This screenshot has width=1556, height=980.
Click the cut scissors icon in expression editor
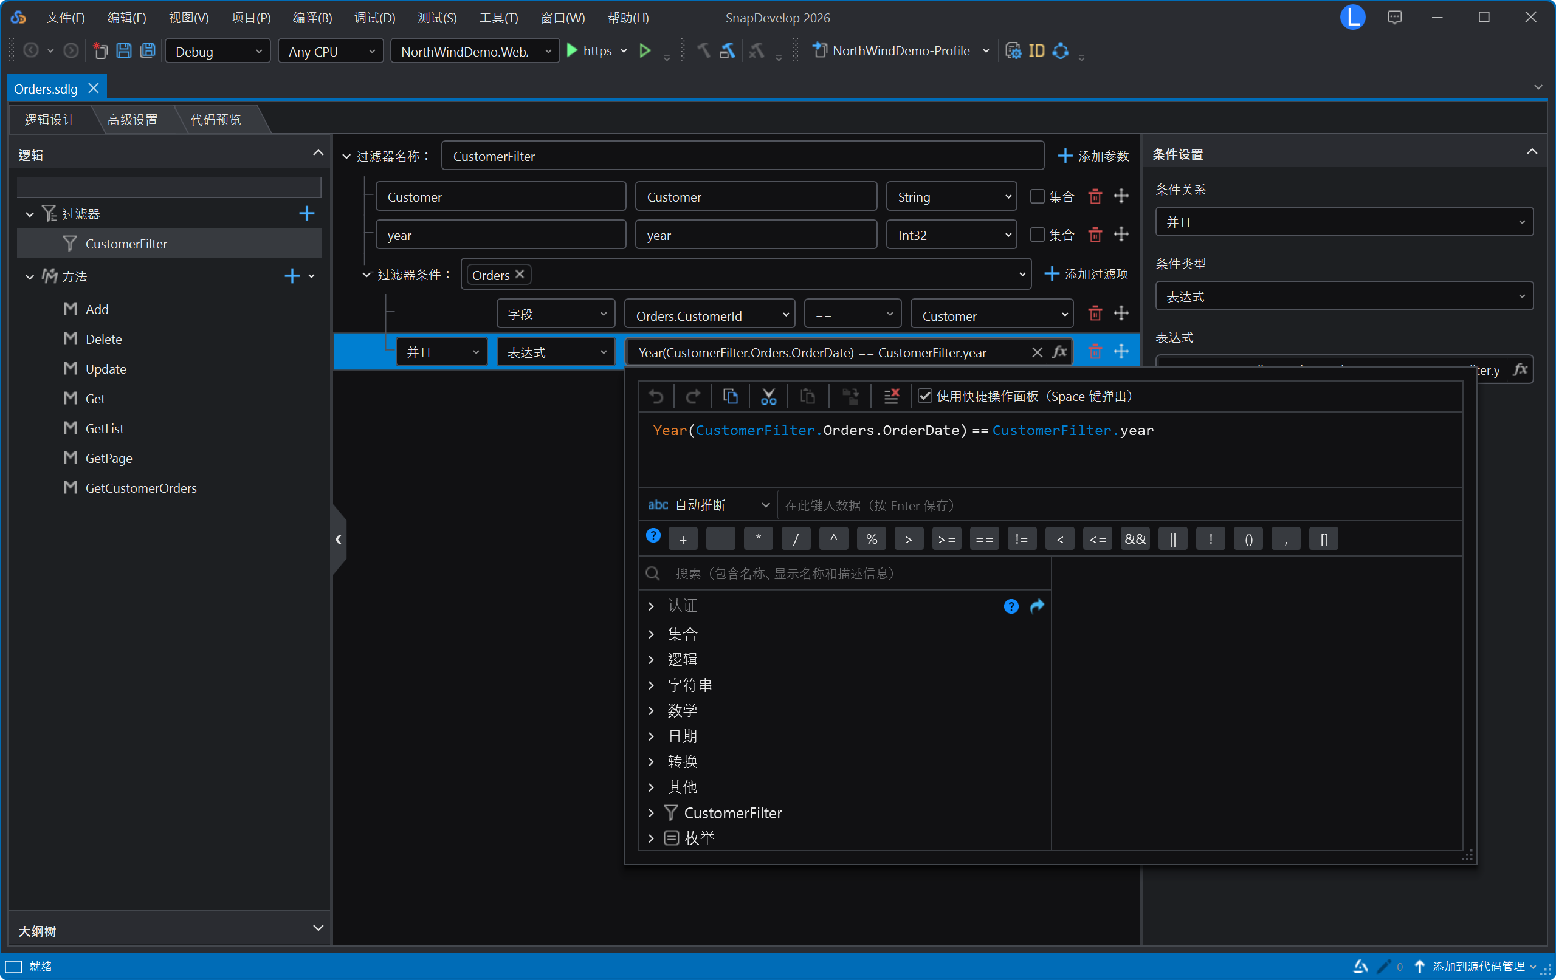(768, 397)
